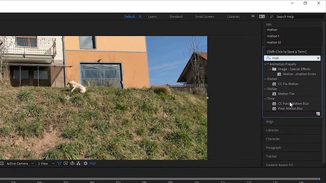326x183 pixels.
Task: Adjust the +0,0 exposure value
Action: pyautogui.click(x=93, y=164)
